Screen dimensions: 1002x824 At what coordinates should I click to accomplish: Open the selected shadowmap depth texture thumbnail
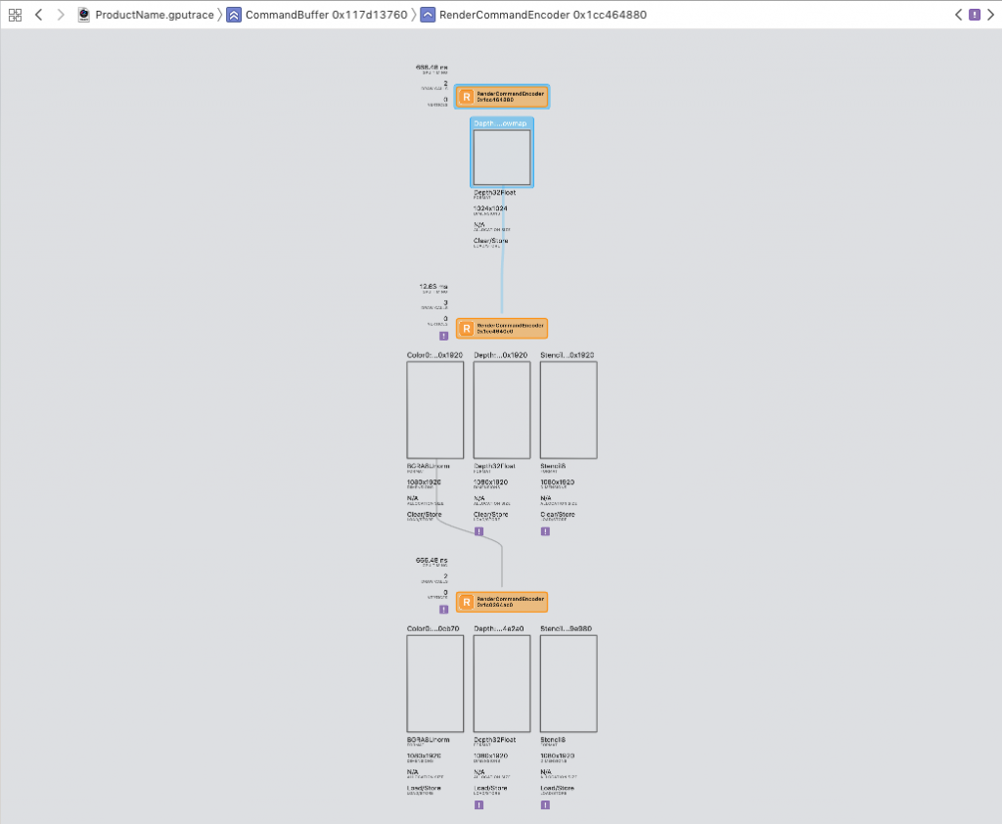tap(502, 158)
